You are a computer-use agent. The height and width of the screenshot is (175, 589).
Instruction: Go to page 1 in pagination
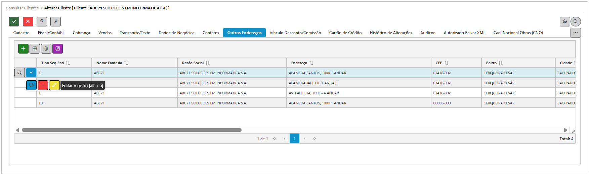(x=294, y=139)
